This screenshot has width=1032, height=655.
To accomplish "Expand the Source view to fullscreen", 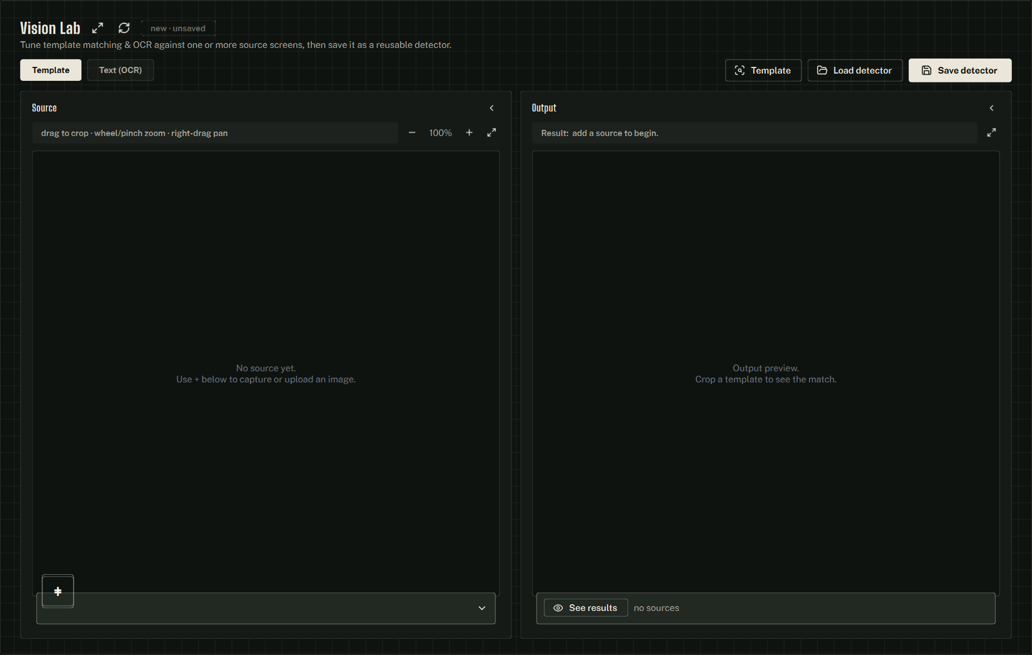I will [x=491, y=133].
